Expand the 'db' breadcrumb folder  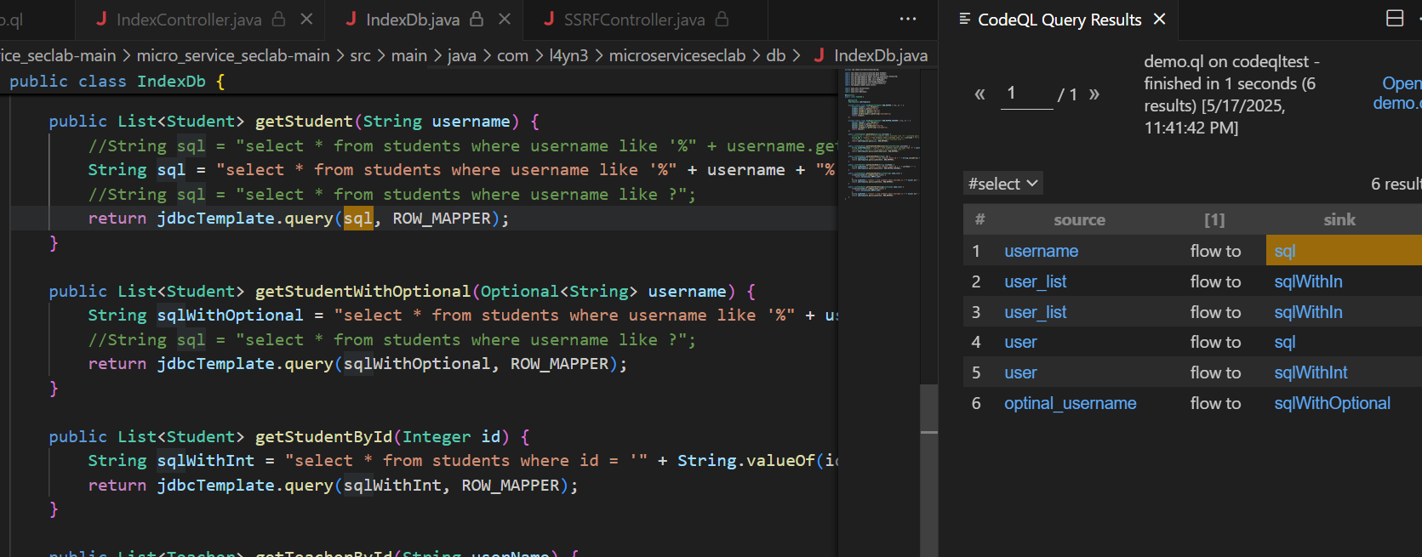click(775, 55)
